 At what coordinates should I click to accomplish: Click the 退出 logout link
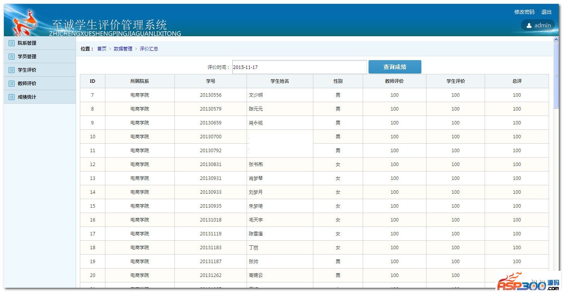coord(546,12)
